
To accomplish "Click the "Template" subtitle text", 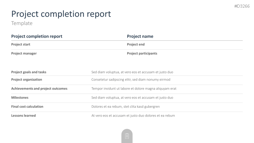I will tap(22, 23).
